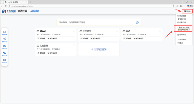Click the Cloud space title
This screenshot has height=104, width=194.
(x=43, y=31)
